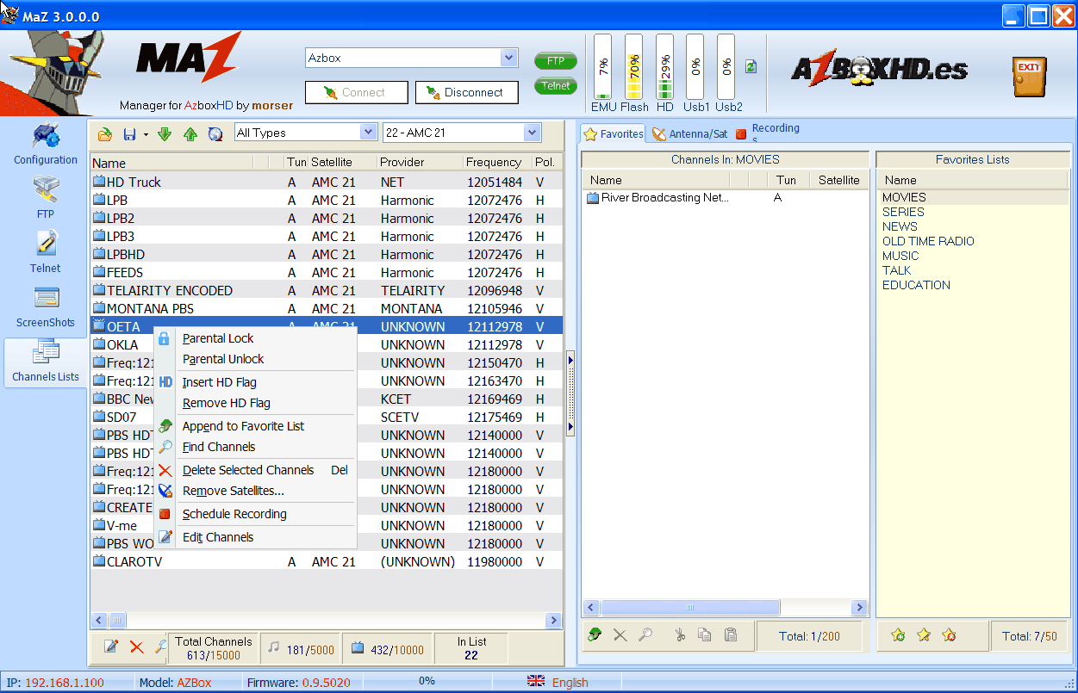Viewport: 1078px width, 693px height.
Task: Click the lower splitter arrow between panels
Action: tap(570, 428)
